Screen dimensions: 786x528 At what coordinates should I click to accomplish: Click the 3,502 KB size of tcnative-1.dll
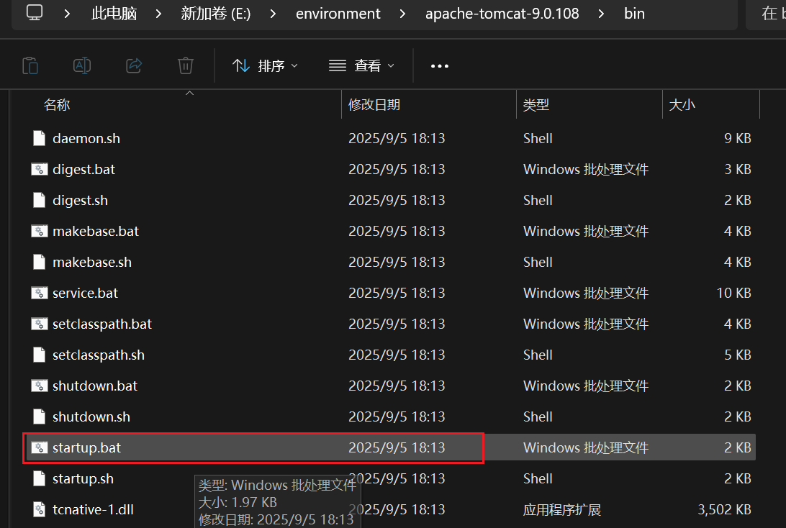pos(724,509)
